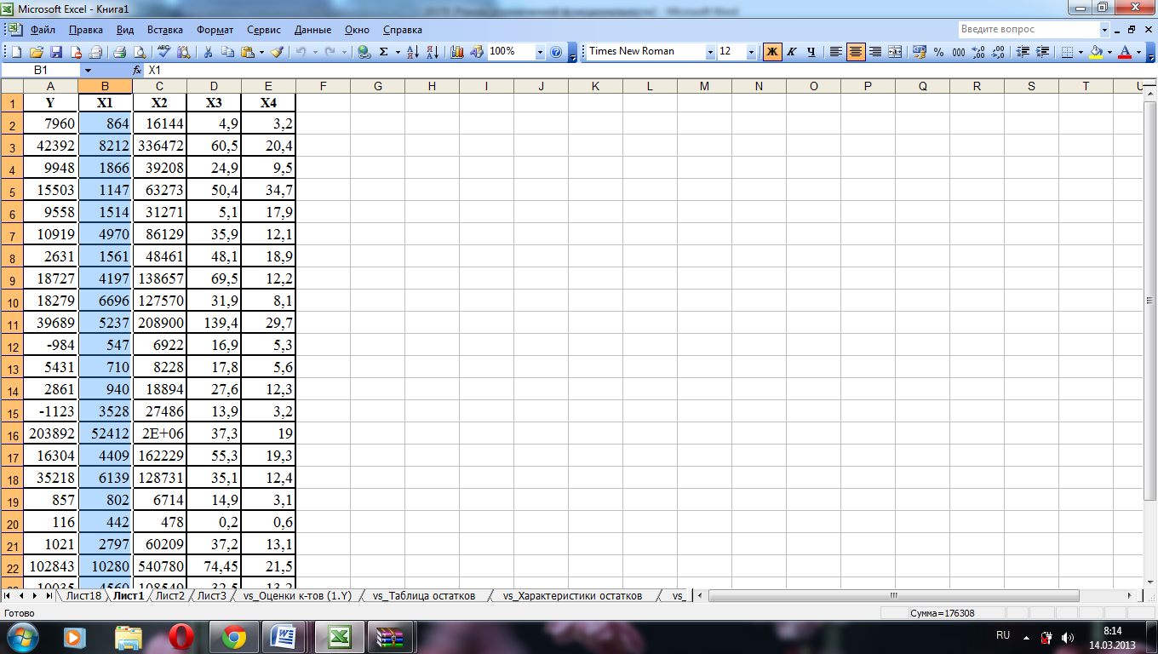Image resolution: width=1158 pixels, height=654 pixels.
Task: Open the Файл menu
Action: [43, 30]
